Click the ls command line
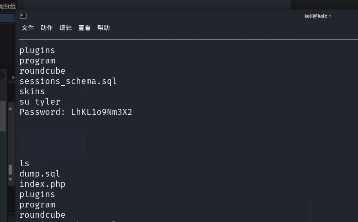Viewport: 358px width, 222px height. [24, 163]
